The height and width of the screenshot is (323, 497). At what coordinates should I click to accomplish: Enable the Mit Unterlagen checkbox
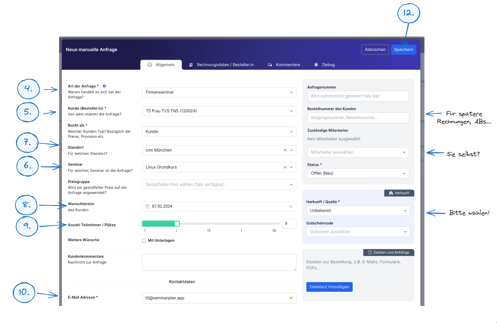click(x=144, y=241)
